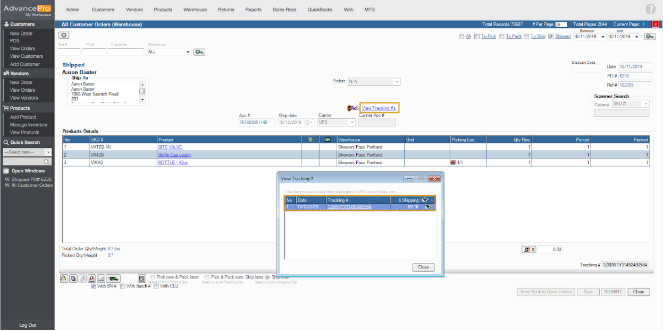This screenshot has height=331, width=663.
Task: Click the padlock icon in the bottom toolbar
Action: coord(64,278)
